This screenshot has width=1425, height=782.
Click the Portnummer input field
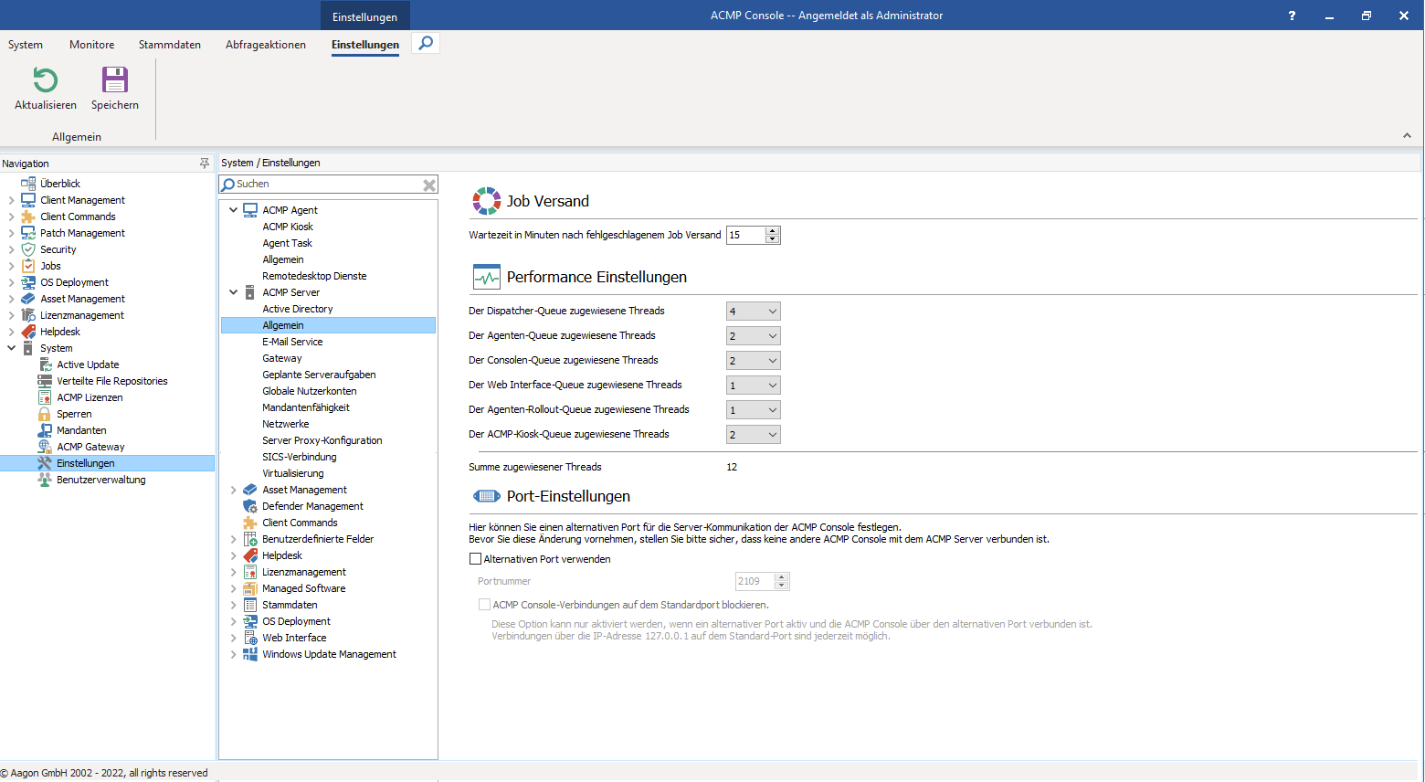pyautogui.click(x=755, y=581)
